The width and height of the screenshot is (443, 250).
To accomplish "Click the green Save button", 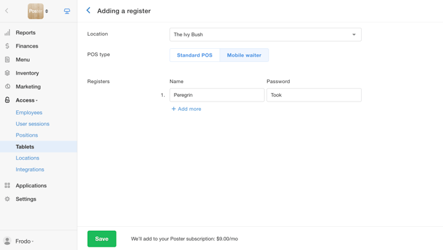I will coord(102,239).
